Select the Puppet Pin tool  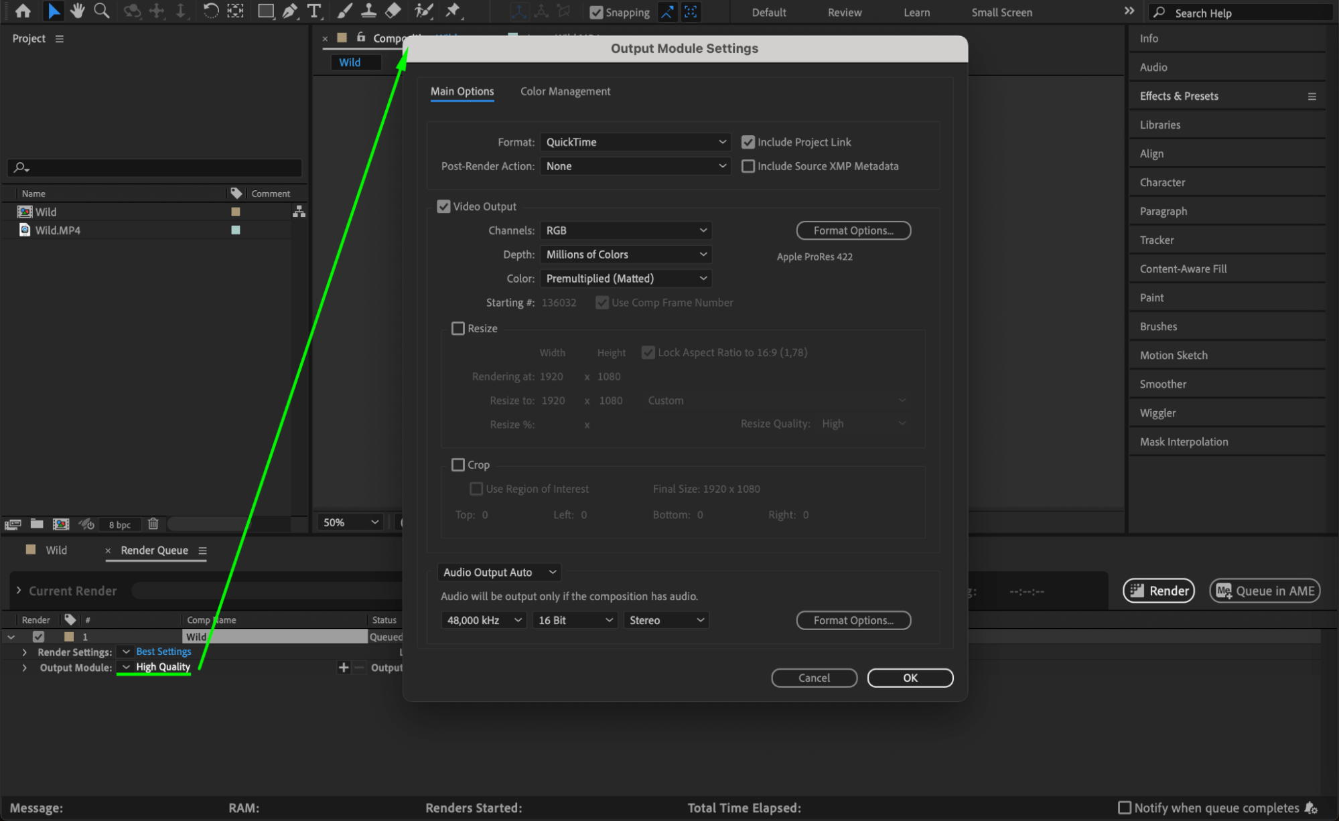click(453, 11)
